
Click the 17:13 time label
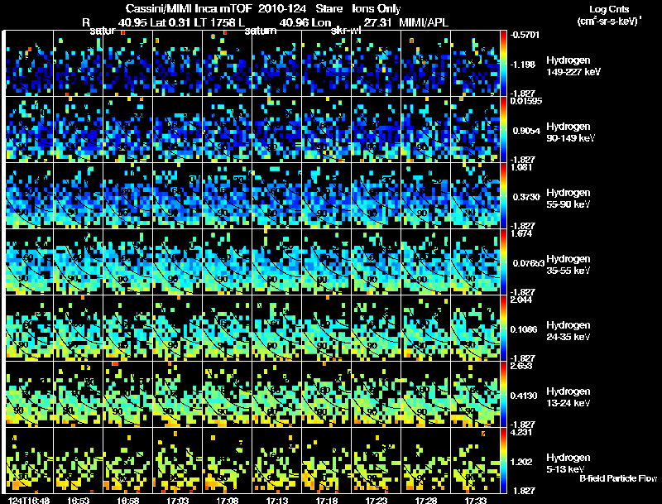(277, 500)
